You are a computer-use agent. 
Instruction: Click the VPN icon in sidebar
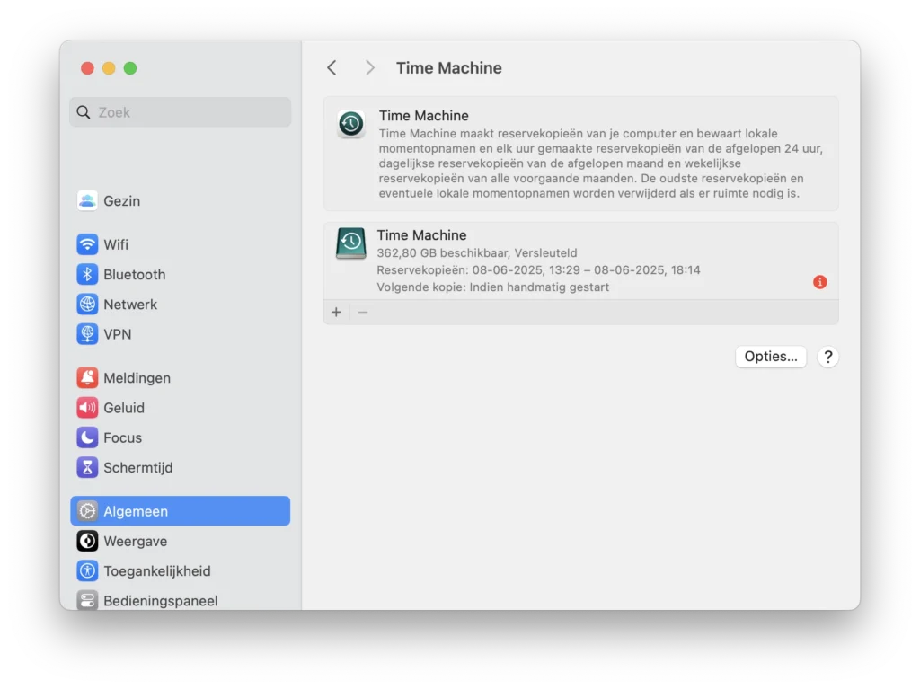pos(87,334)
